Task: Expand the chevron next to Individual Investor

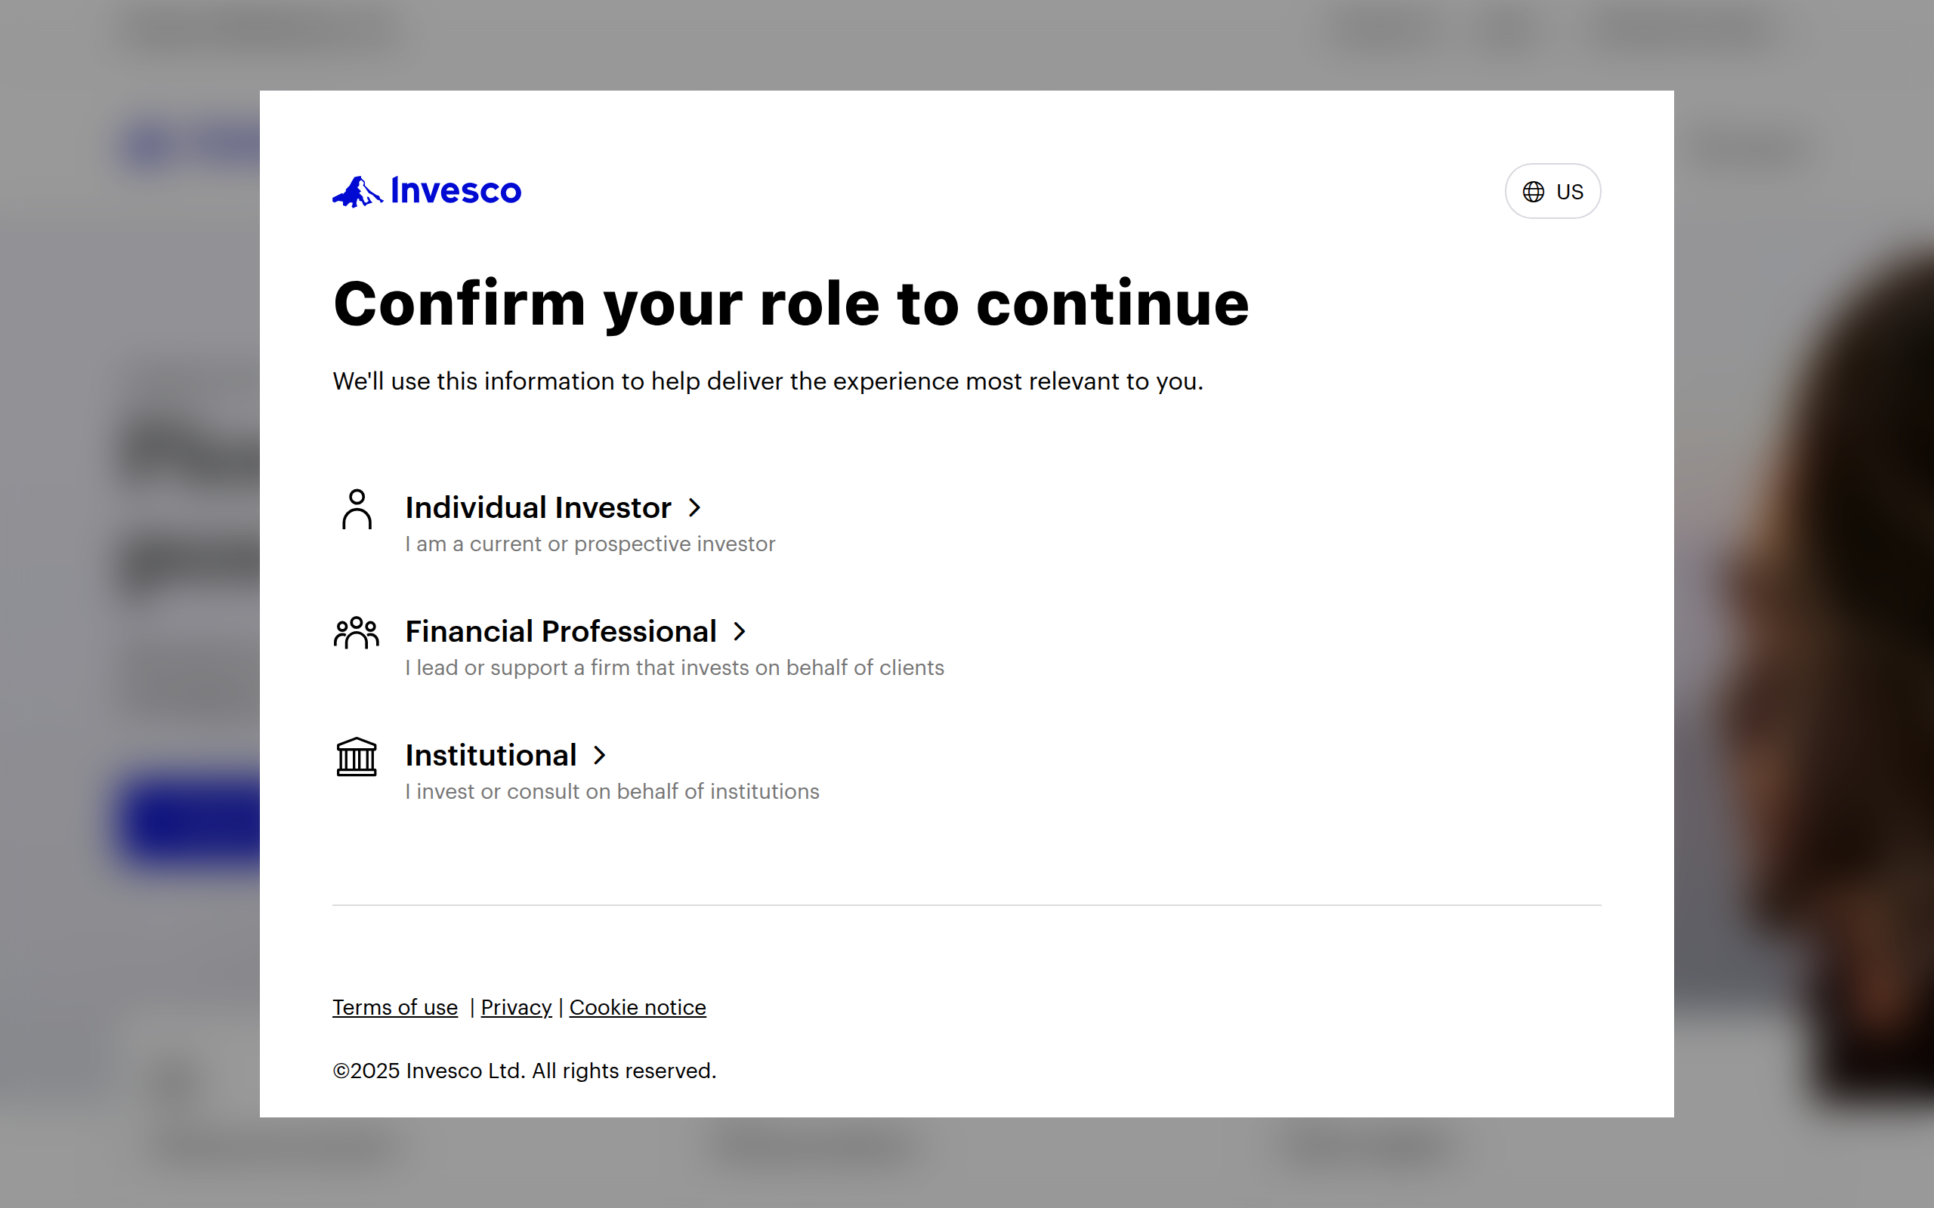Action: 695,508
